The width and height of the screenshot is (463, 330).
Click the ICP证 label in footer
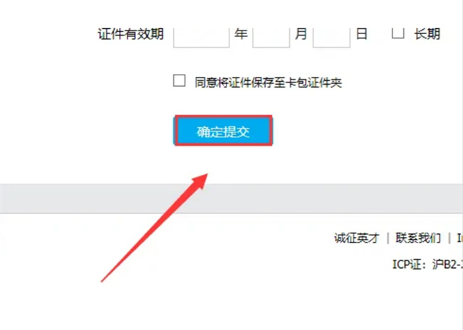click(407, 265)
